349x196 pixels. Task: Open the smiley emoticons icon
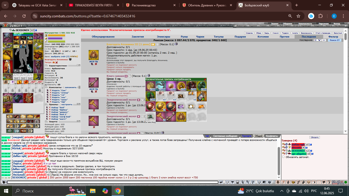(259, 182)
